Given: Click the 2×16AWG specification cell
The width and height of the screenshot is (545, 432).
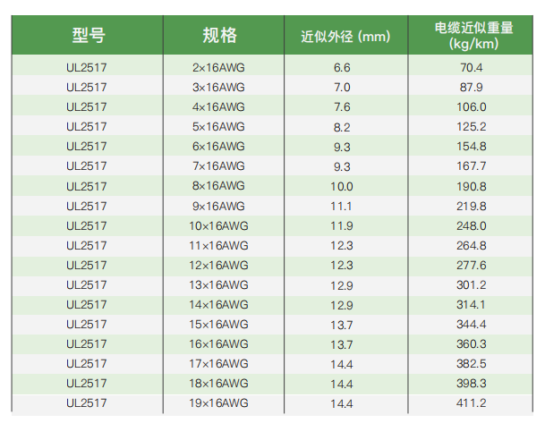Looking at the screenshot, I should (x=219, y=68).
